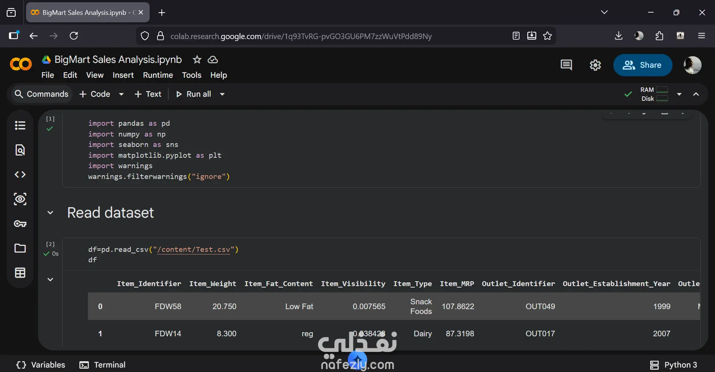Open Colab settings gear
This screenshot has width=715, height=372.
(x=595, y=65)
